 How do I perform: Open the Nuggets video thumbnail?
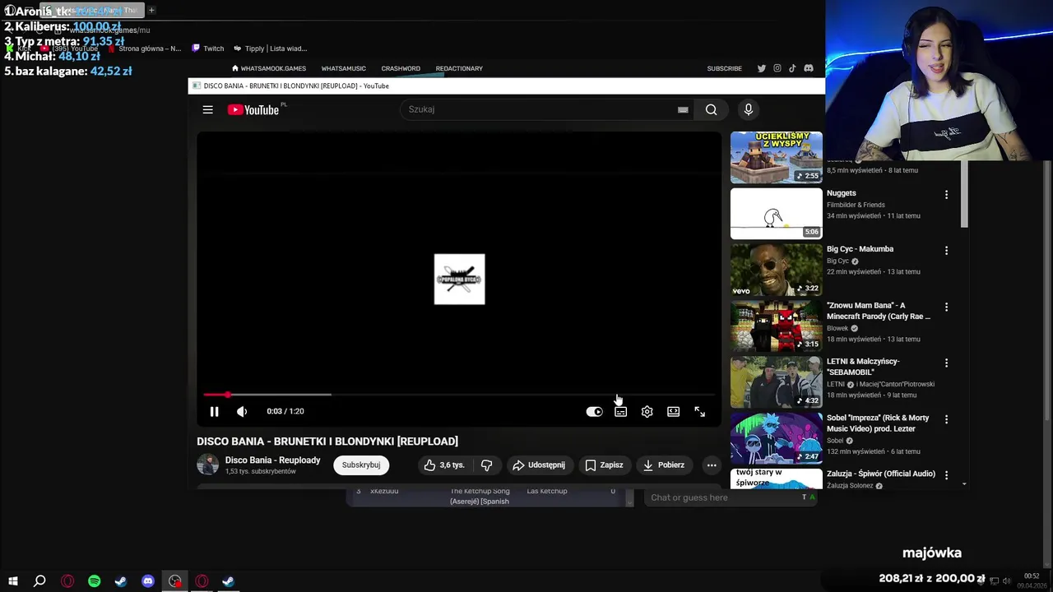(x=776, y=213)
